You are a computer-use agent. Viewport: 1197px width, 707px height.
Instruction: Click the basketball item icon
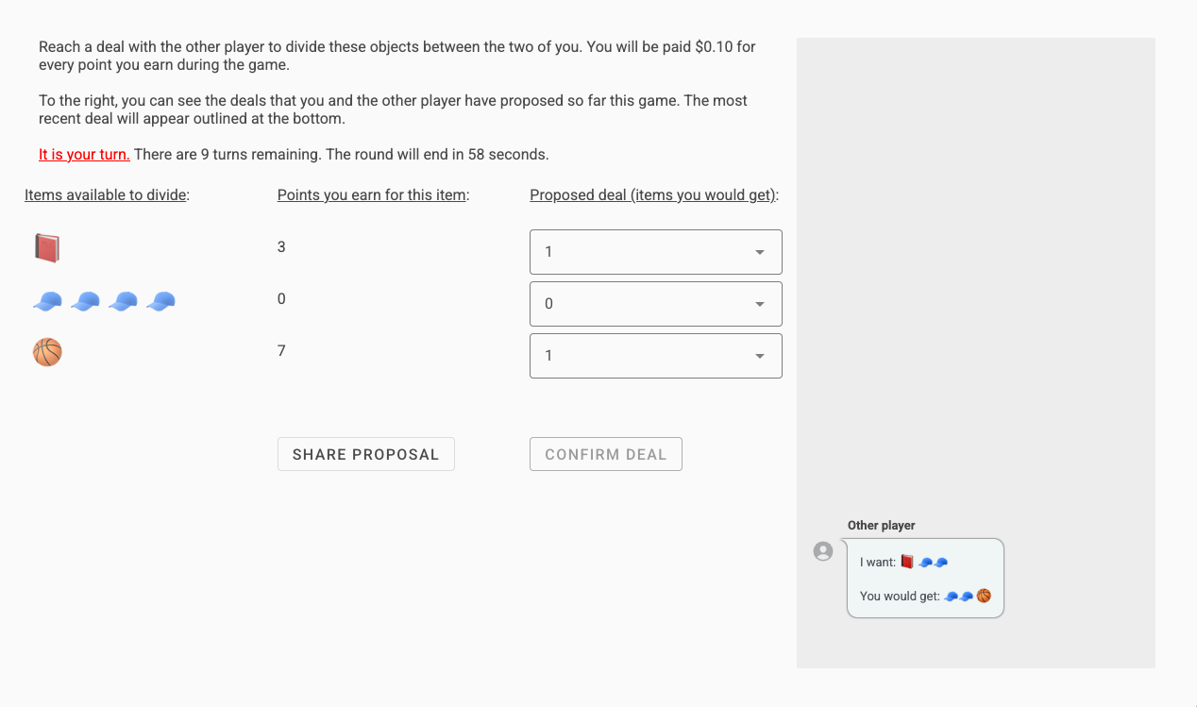point(47,352)
